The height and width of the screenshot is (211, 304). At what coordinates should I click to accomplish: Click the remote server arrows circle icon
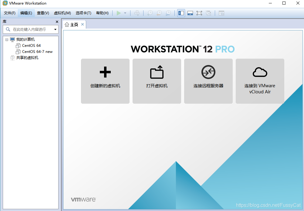point(208,72)
